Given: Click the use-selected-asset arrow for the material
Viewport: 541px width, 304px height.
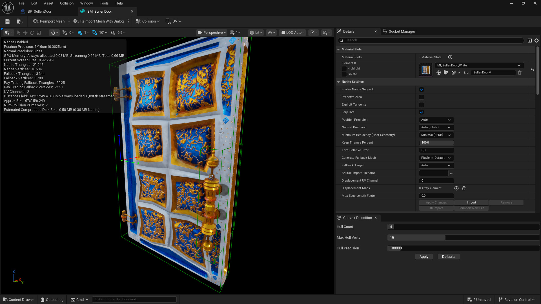Looking at the screenshot, I should pos(439,72).
